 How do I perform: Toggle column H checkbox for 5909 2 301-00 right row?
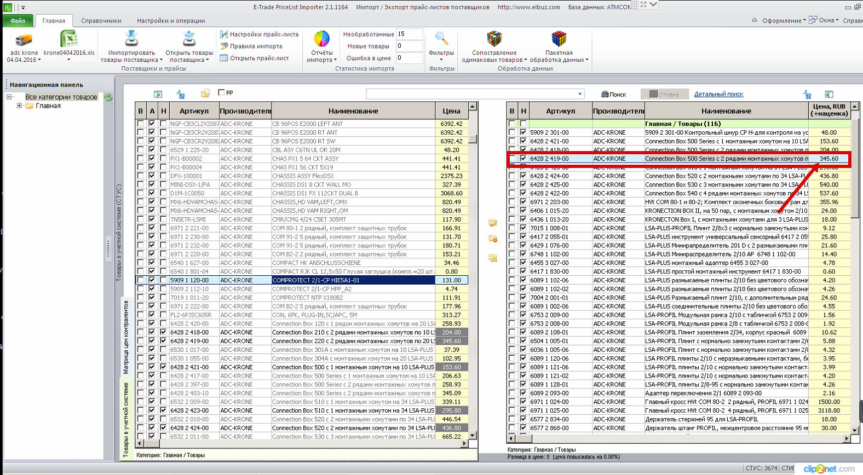pyautogui.click(x=523, y=132)
